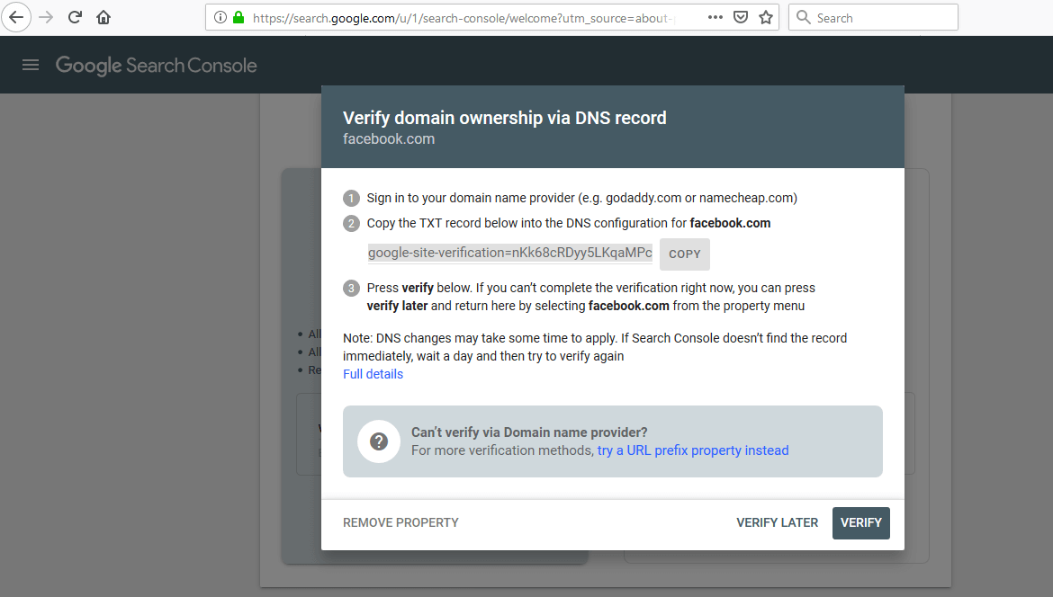
Task: Click the Pocket save icon
Action: (x=741, y=17)
